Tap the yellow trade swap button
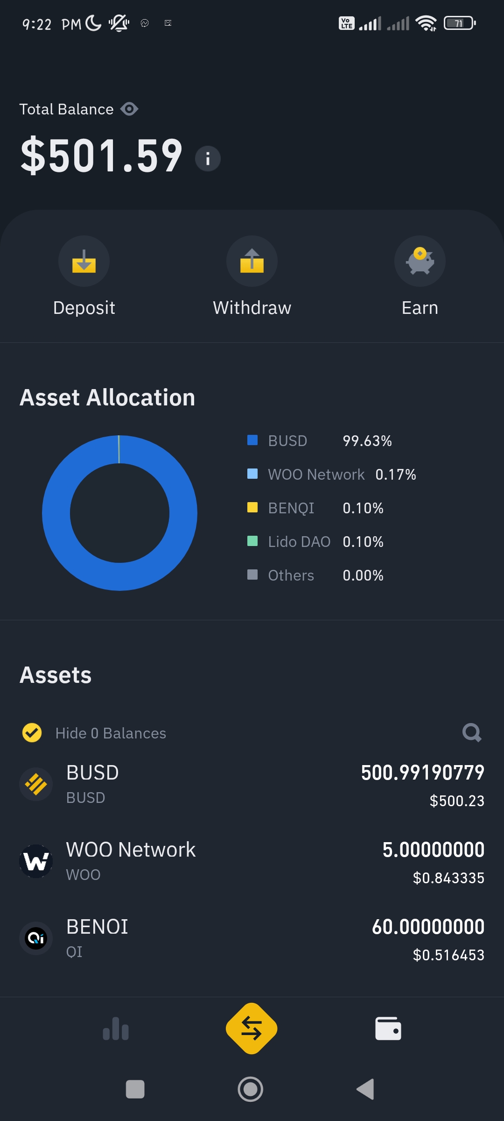 click(252, 1029)
